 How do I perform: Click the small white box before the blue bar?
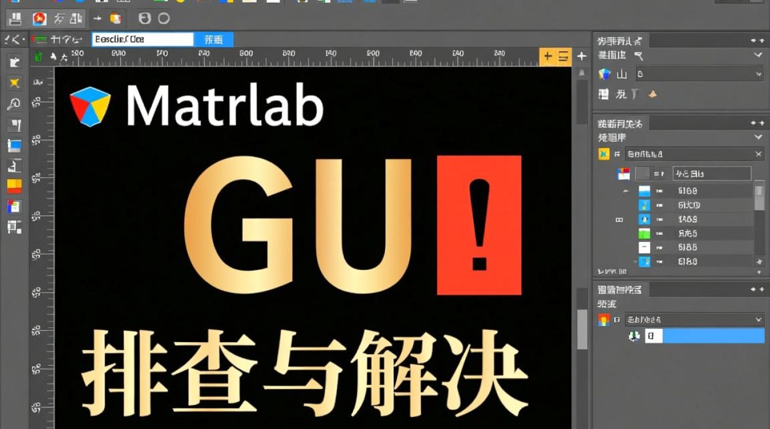coord(653,336)
